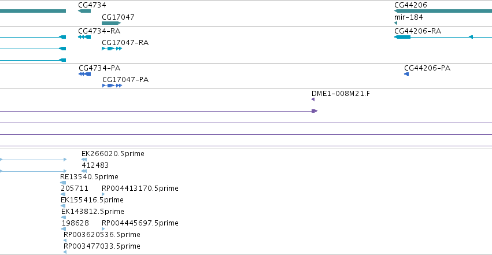Viewport: 492px width, 255px height.
Task: Select the RP004413170.5prime arrow glyph
Action: tap(103, 194)
